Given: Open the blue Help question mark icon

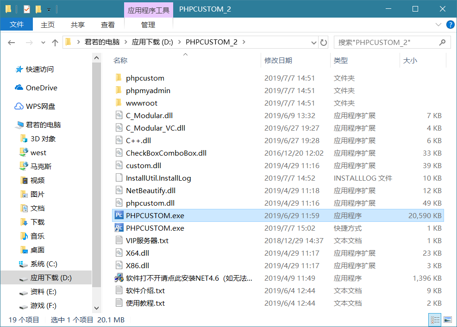Looking at the screenshot, I should coord(450,25).
